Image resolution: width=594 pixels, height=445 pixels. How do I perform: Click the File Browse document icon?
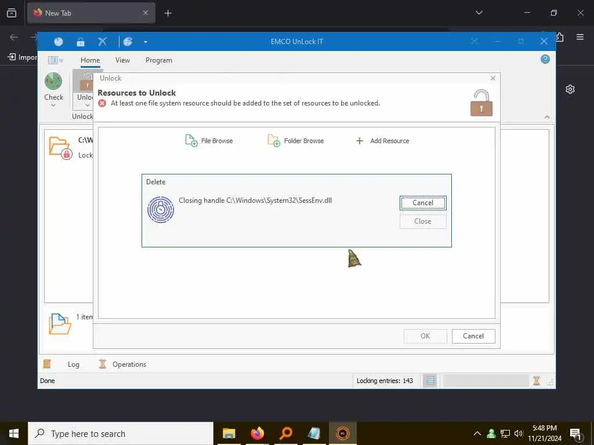point(191,140)
